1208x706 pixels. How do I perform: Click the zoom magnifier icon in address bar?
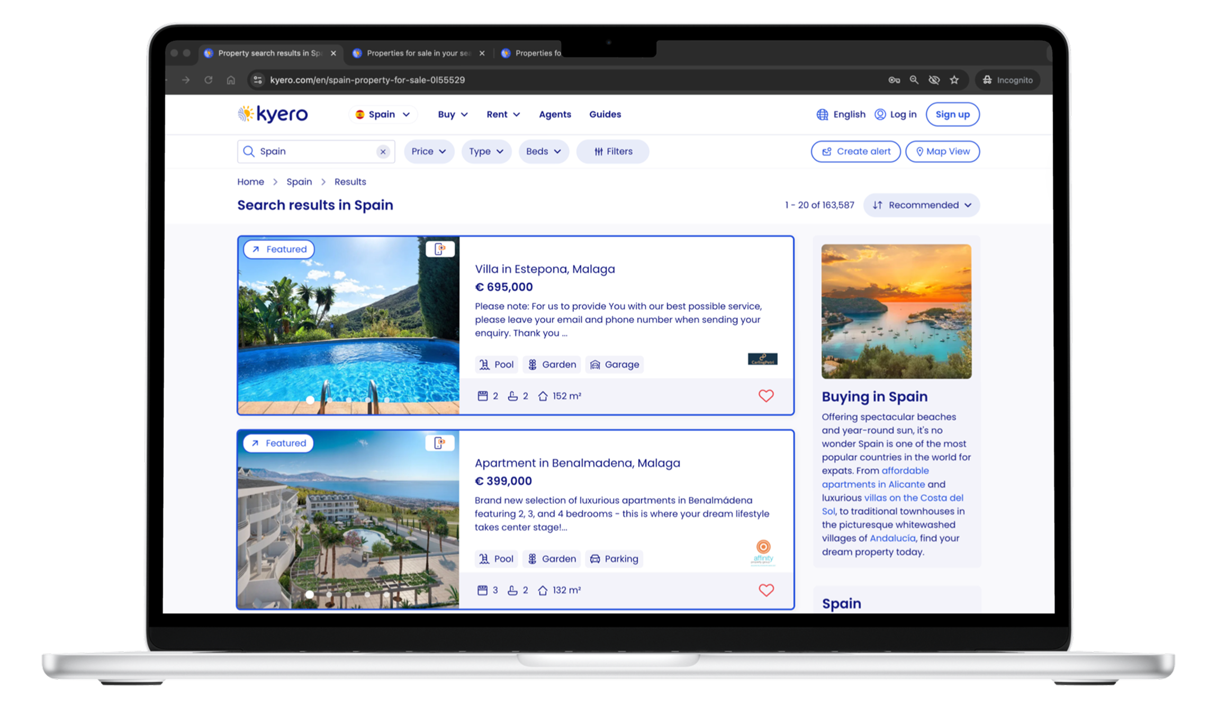click(x=914, y=80)
